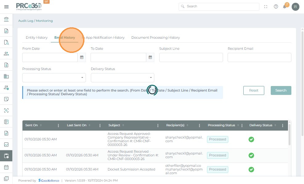Open the To Date calendar picker
304x184 pixels.
point(150,57)
